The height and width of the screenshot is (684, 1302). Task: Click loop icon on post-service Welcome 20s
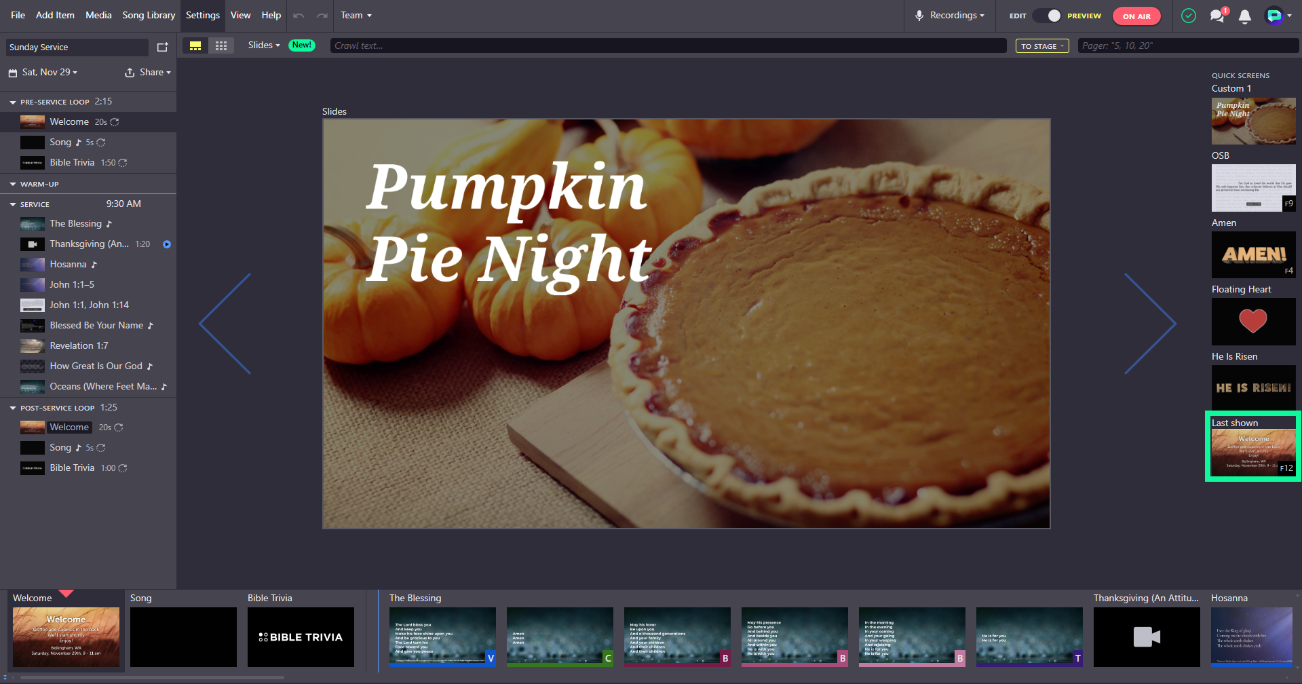(119, 427)
